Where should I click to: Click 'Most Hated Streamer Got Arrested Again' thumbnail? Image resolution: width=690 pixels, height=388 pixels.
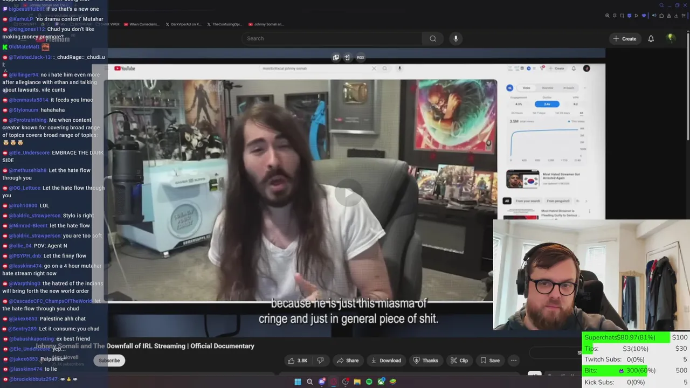click(522, 179)
